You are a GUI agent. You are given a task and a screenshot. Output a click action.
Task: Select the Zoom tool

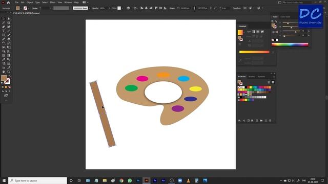[x=9, y=72]
